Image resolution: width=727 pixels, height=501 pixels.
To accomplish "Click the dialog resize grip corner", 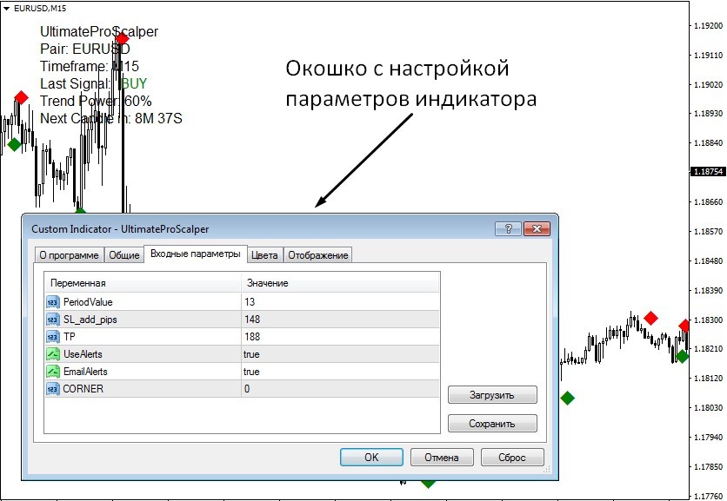I will [547, 469].
